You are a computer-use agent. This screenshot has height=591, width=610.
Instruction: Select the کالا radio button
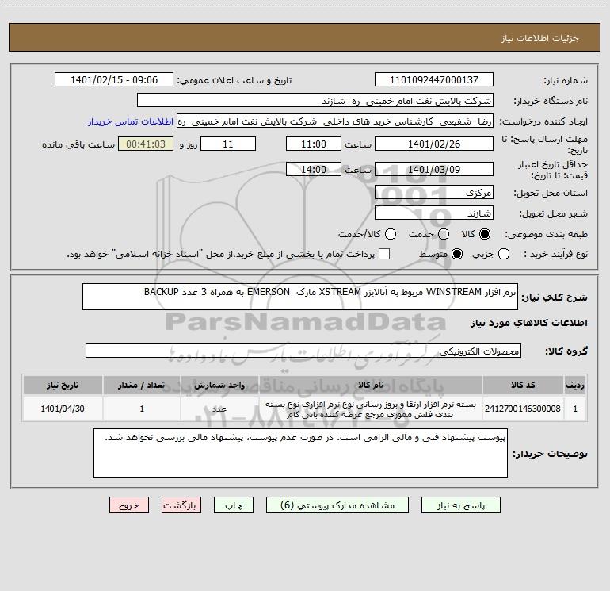pos(485,234)
